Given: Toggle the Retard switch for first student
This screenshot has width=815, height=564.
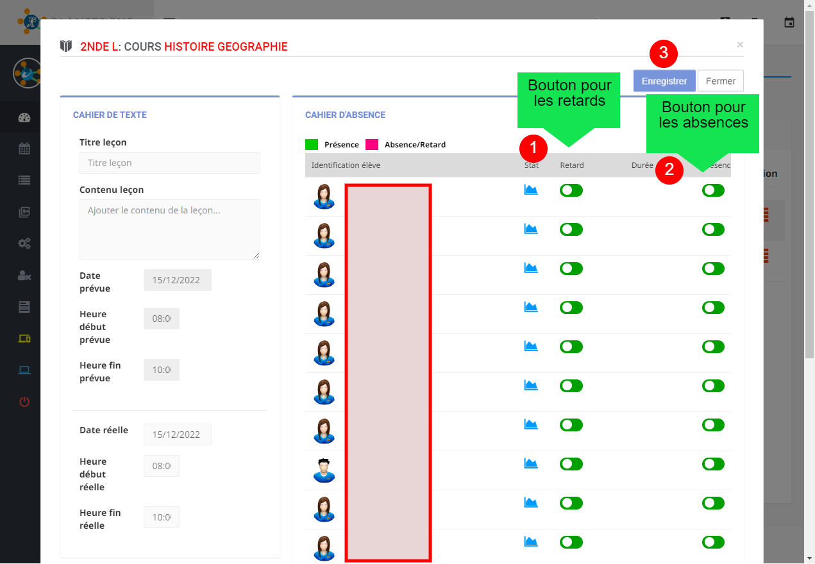Looking at the screenshot, I should click(571, 190).
